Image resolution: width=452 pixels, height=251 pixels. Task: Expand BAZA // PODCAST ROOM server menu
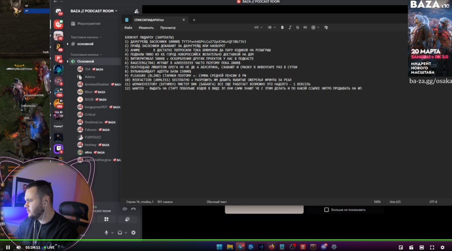tap(94, 11)
